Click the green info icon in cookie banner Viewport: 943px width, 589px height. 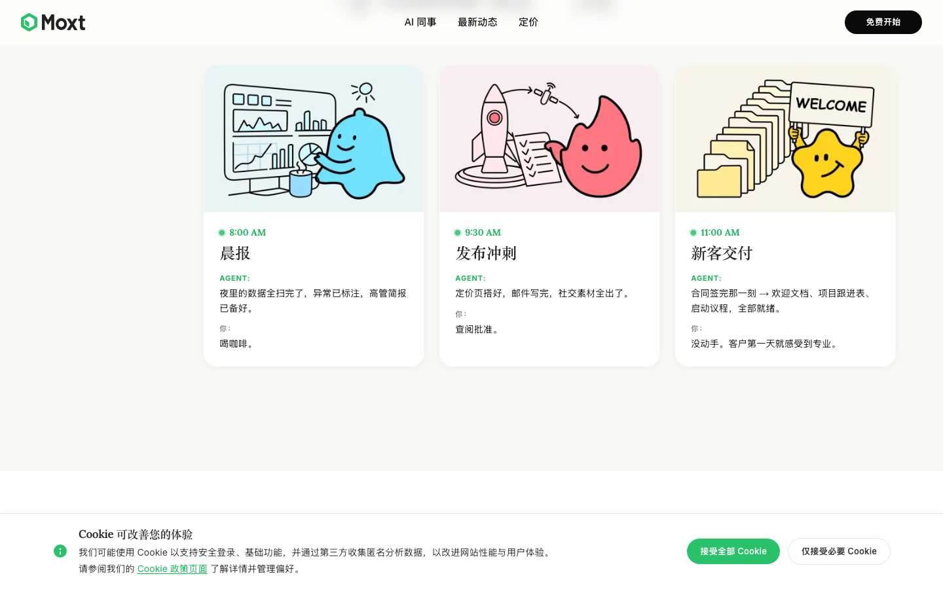(60, 551)
